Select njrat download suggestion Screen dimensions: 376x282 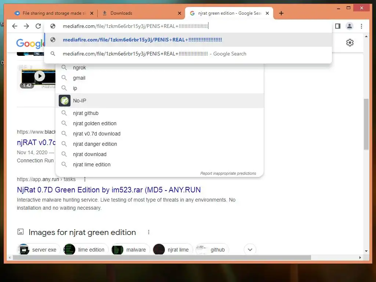(x=159, y=155)
